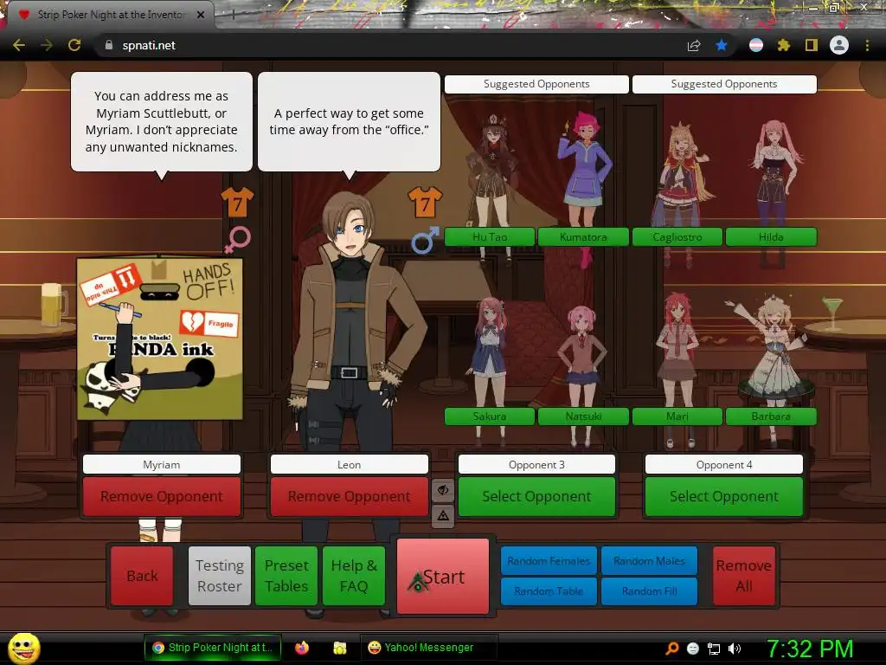Click Myriam's speech bubble text
The image size is (886, 665).
coord(162,121)
